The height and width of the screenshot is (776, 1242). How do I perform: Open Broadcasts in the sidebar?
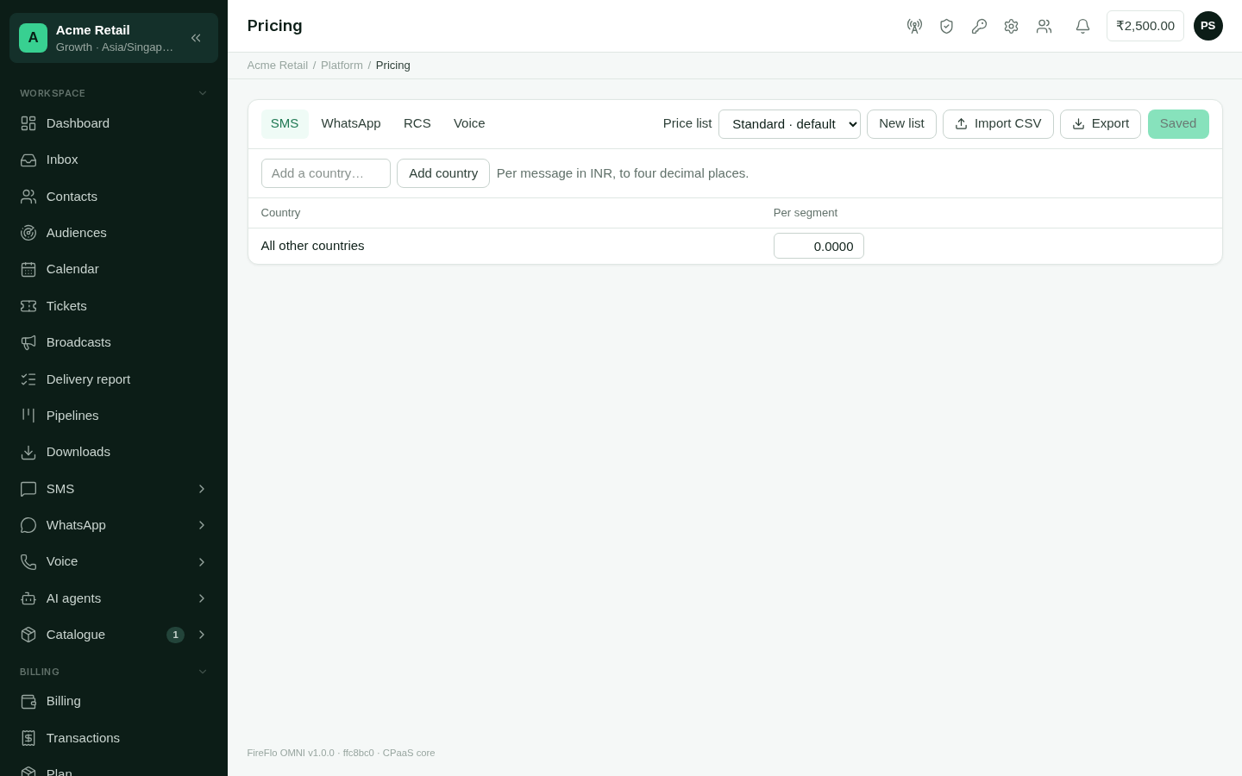pyautogui.click(x=114, y=342)
